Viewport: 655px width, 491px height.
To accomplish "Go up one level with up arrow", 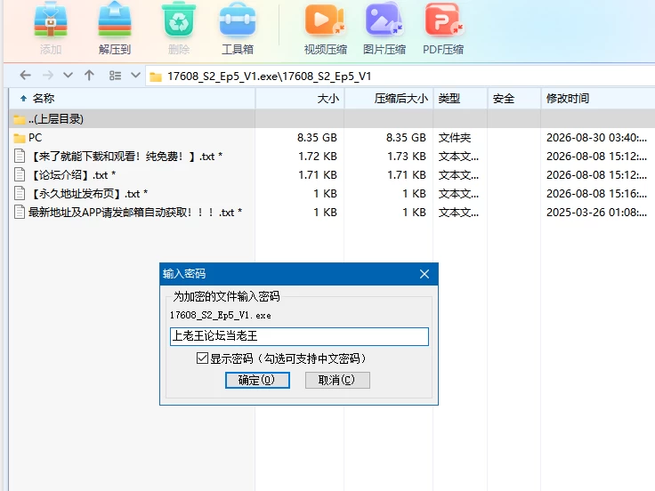I will [x=89, y=76].
